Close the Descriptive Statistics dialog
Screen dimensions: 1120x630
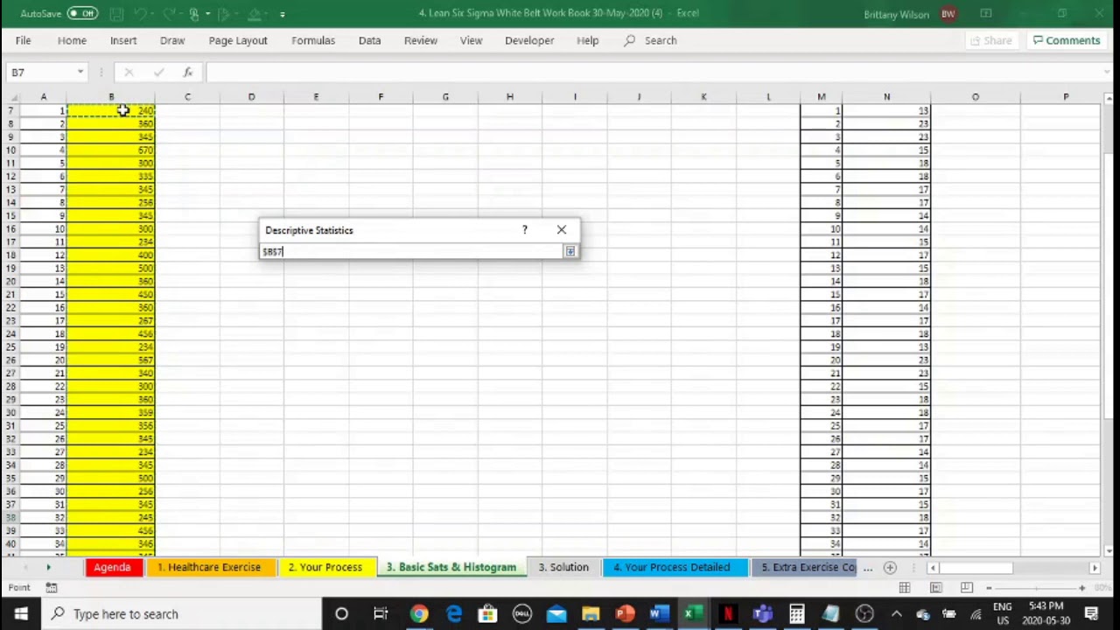tap(562, 229)
